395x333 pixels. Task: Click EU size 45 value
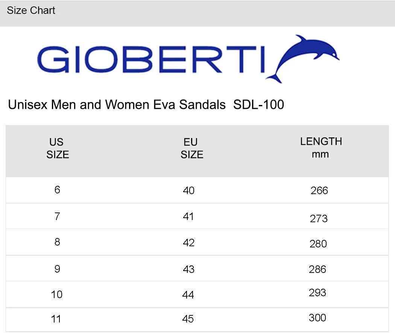tap(188, 319)
